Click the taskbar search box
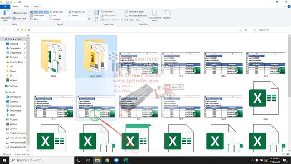Screen dimensions: 291x164 41,160
